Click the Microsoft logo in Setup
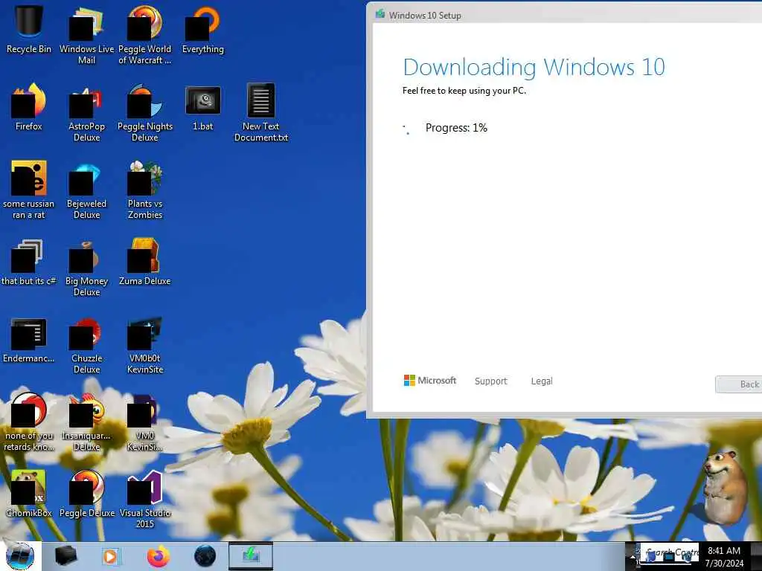This screenshot has height=571, width=762. click(430, 380)
